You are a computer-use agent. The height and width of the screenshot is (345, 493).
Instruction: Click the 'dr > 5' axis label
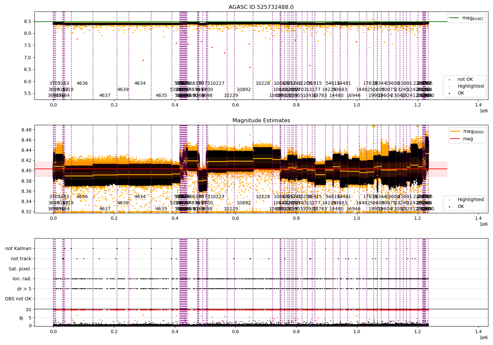(x=24, y=289)
